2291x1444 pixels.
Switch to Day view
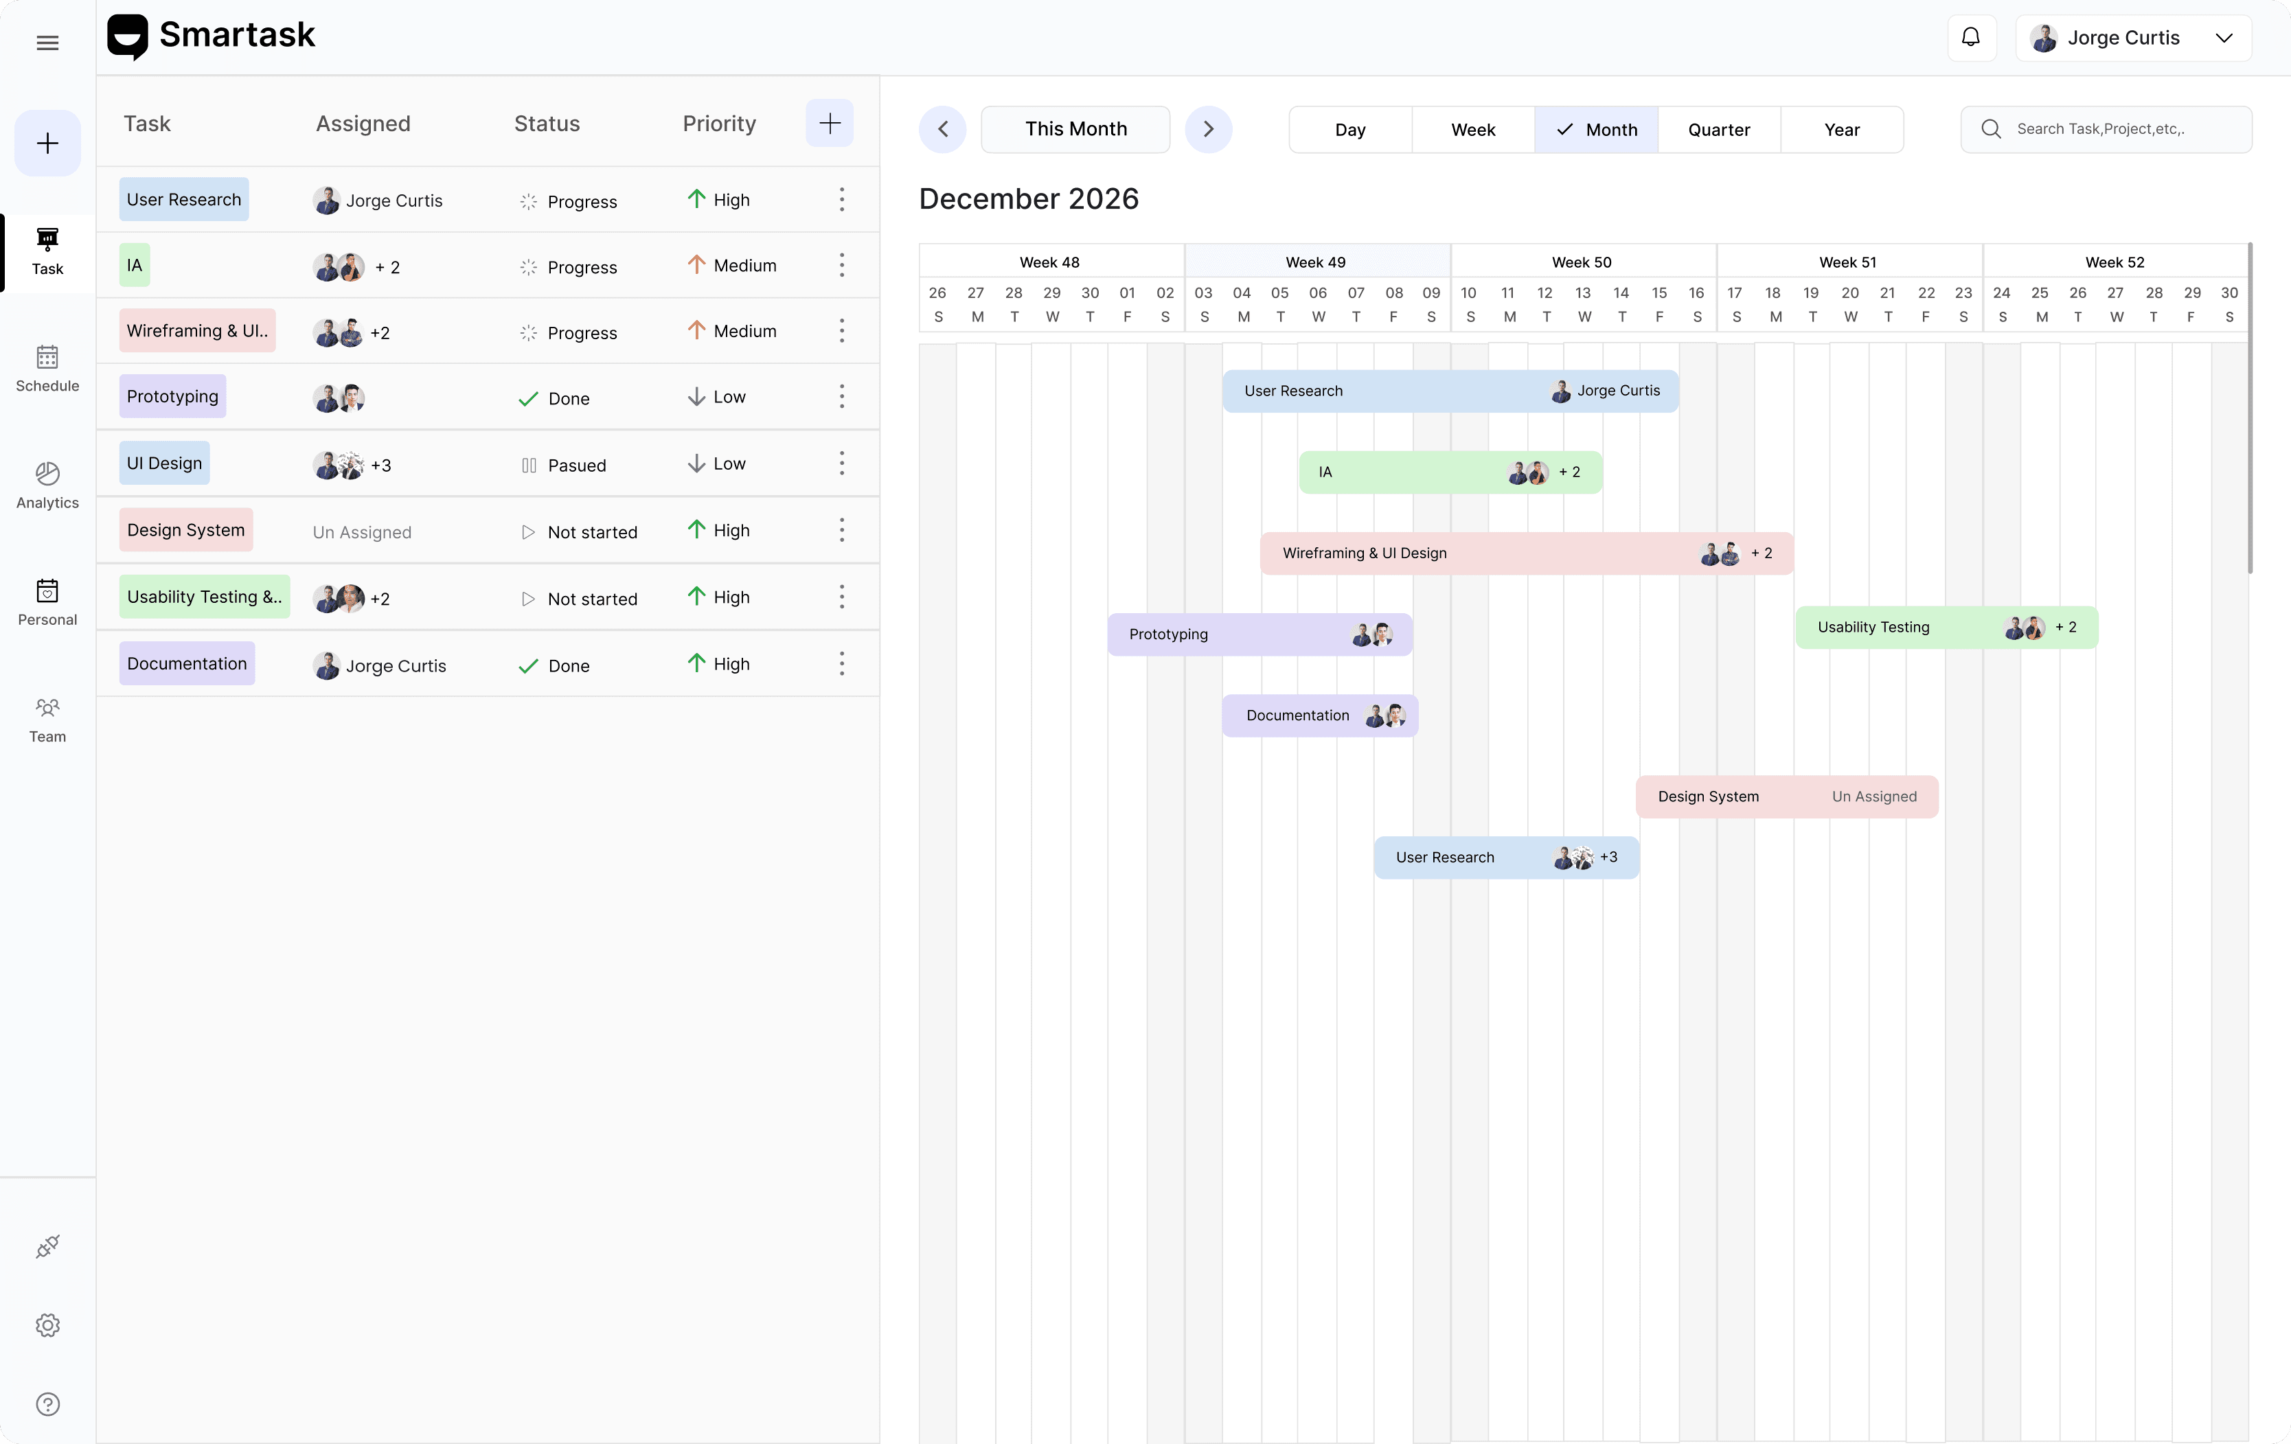(x=1350, y=129)
